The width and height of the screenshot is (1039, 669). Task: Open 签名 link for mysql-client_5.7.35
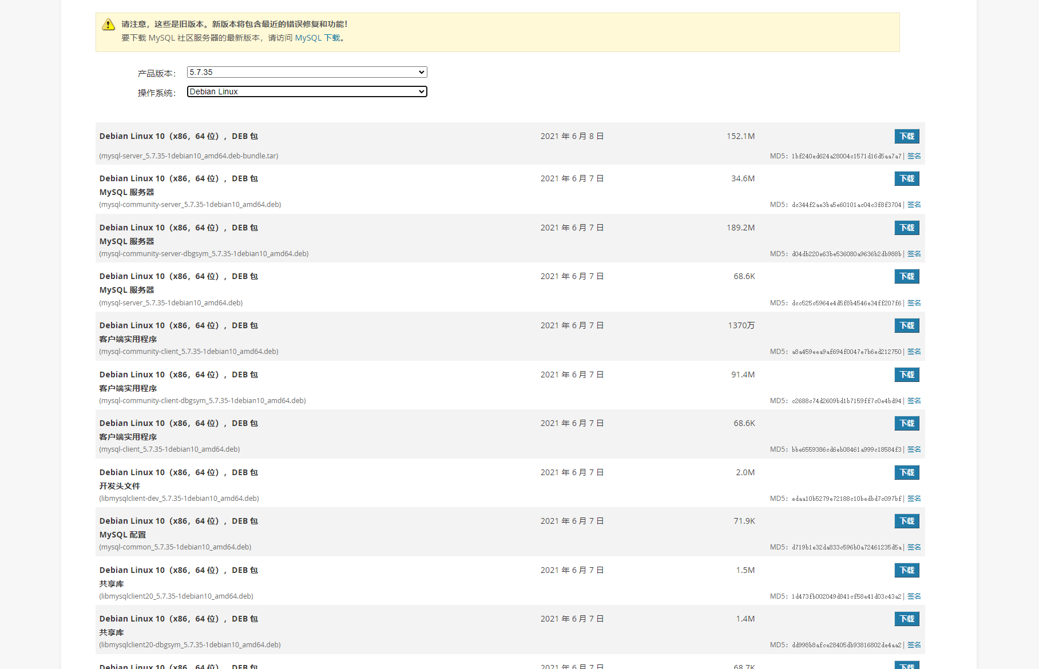click(x=914, y=449)
